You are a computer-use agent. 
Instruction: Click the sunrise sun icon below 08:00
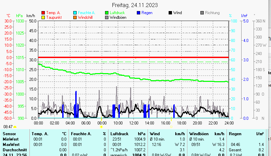(101, 127)
